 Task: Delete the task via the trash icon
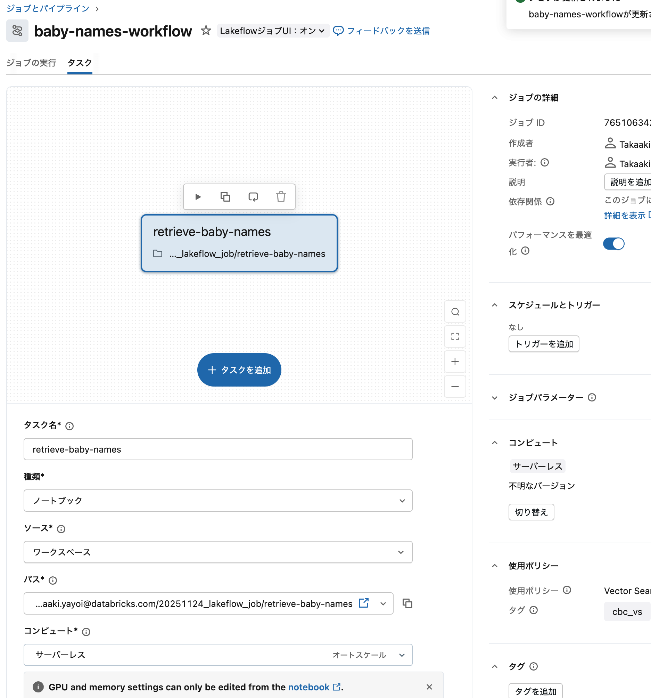pyautogui.click(x=281, y=197)
